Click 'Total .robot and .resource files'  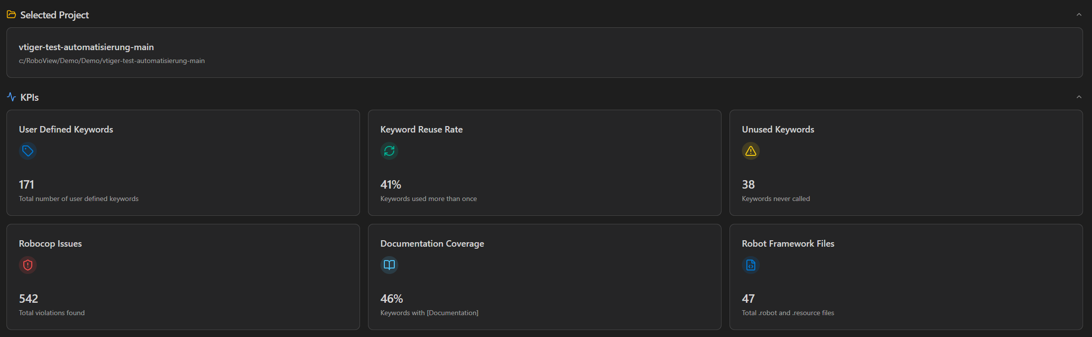coord(788,313)
